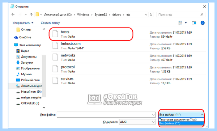Go back with the Back arrow
The width and height of the screenshot is (217, 131).
pos(13,14)
